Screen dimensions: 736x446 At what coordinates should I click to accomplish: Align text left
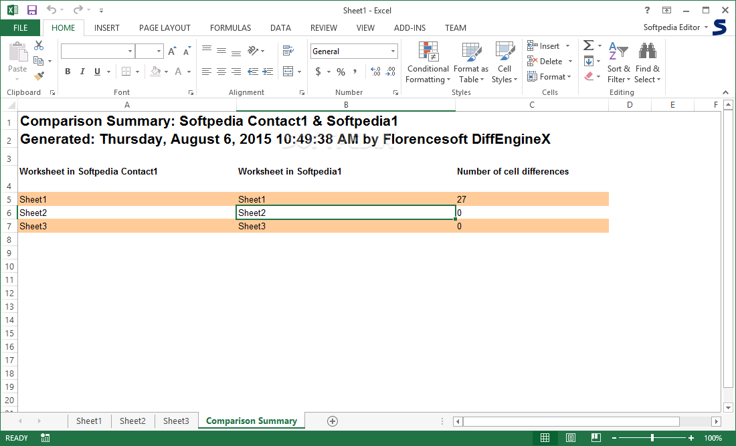click(x=207, y=72)
